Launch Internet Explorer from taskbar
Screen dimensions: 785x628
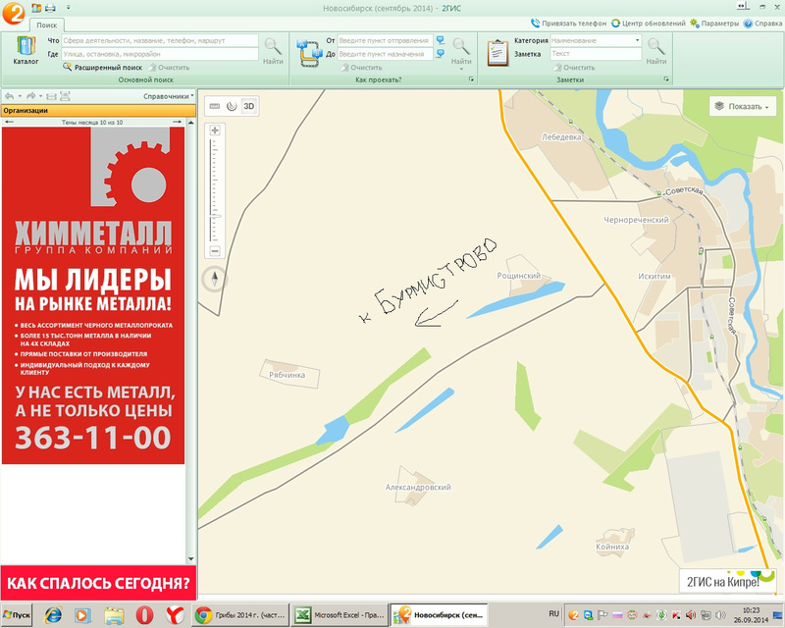[53, 615]
